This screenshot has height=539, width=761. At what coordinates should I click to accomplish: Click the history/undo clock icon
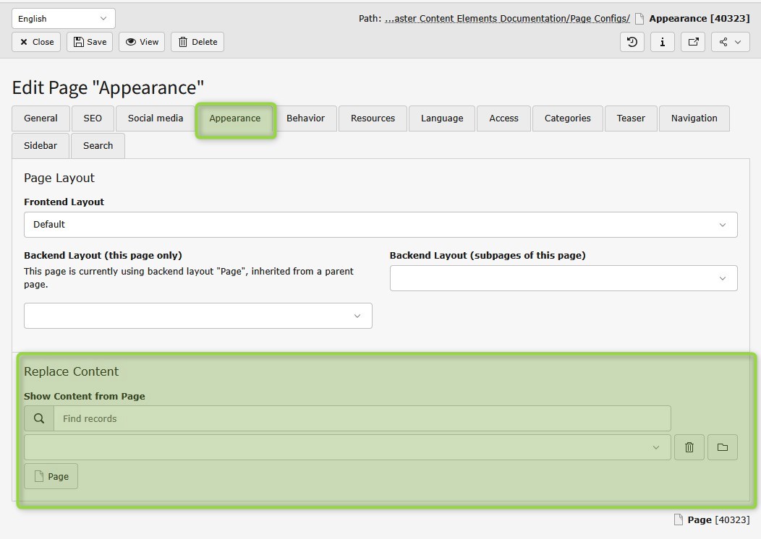(632, 42)
